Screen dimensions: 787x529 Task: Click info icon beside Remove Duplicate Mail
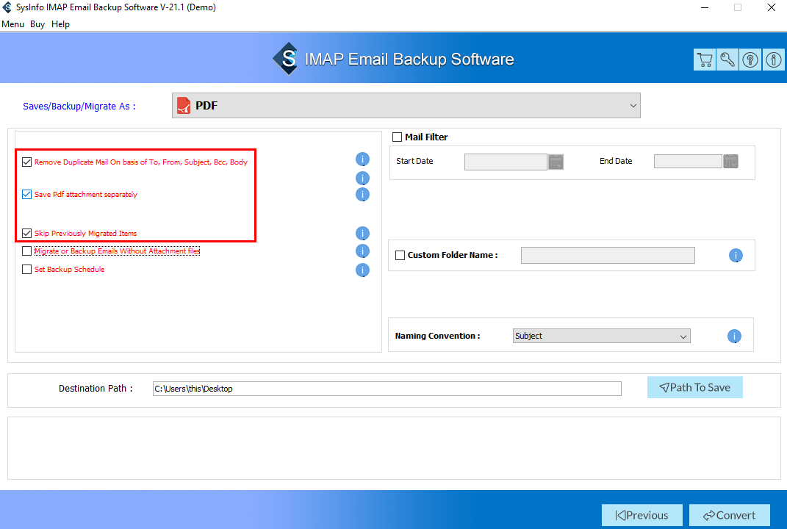pos(362,159)
